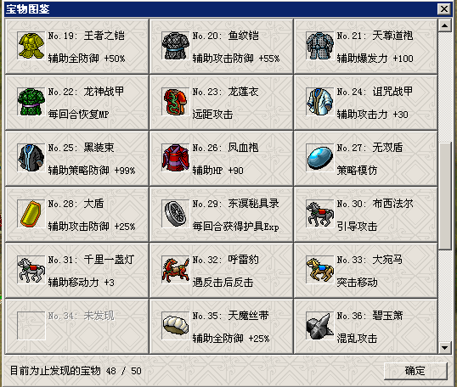Select the blue 无双盾 shield icon

point(319,158)
